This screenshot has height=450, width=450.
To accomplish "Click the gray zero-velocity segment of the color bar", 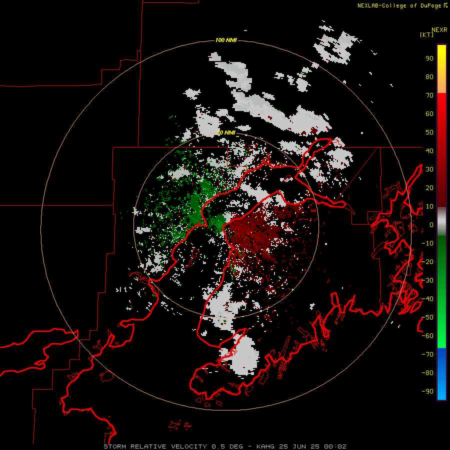I will point(441,221).
